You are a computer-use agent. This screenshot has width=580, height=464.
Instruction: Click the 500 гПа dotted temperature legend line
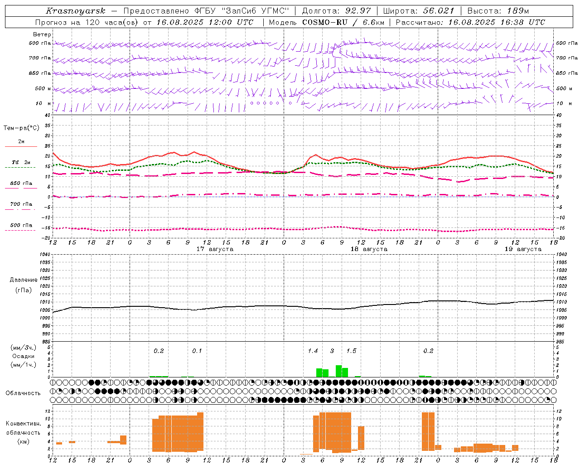[x=20, y=230]
